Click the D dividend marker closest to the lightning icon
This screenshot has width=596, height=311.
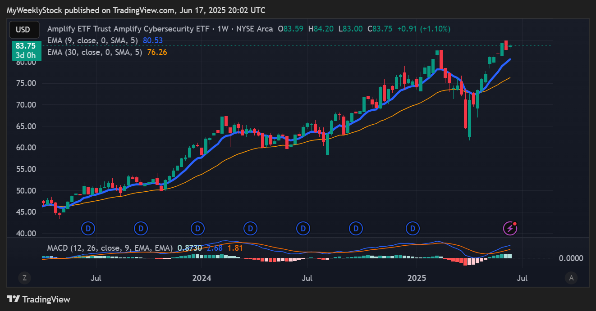coord(412,229)
